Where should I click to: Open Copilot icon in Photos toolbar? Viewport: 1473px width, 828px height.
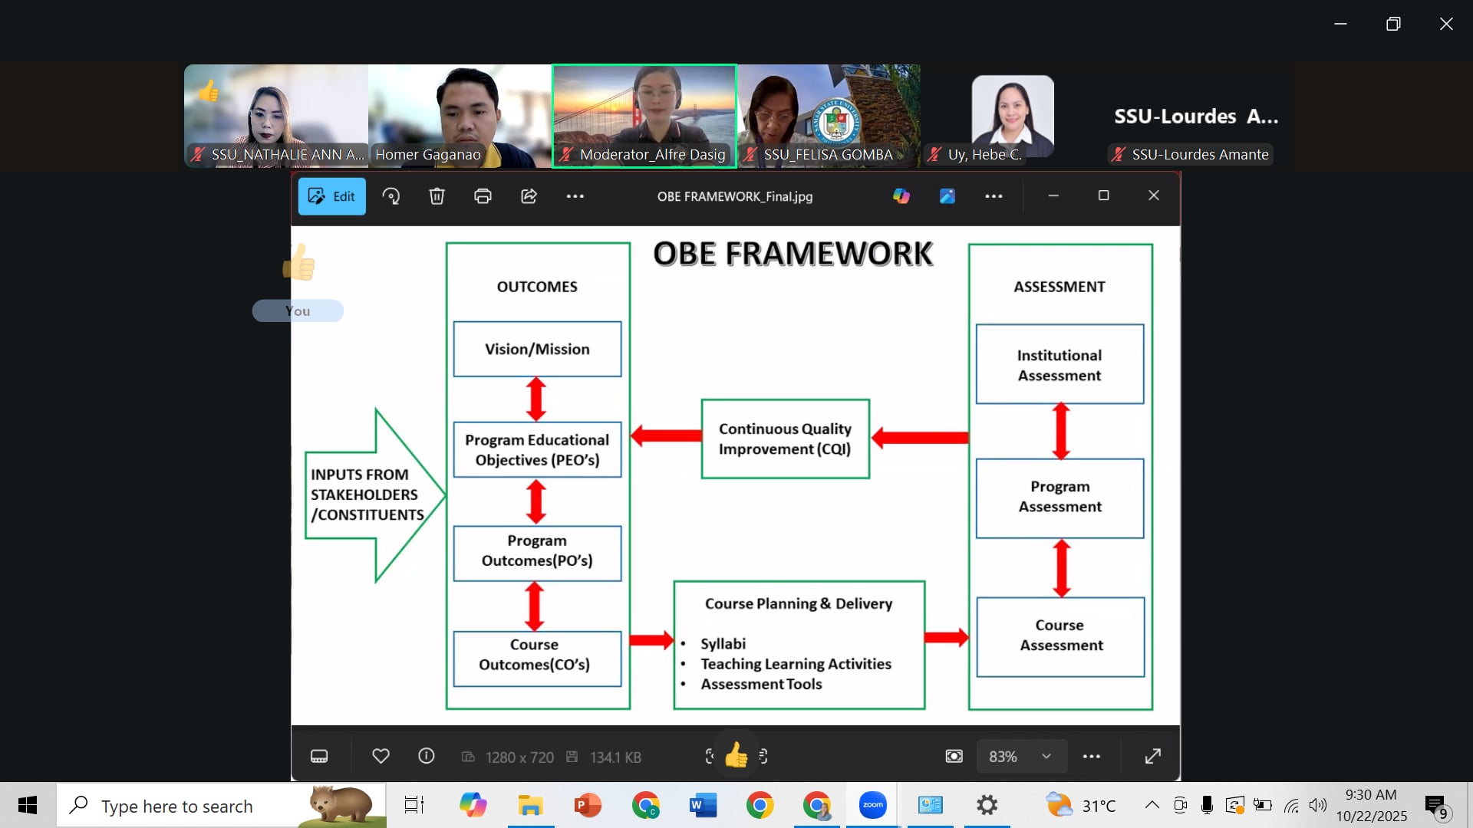pyautogui.click(x=901, y=196)
